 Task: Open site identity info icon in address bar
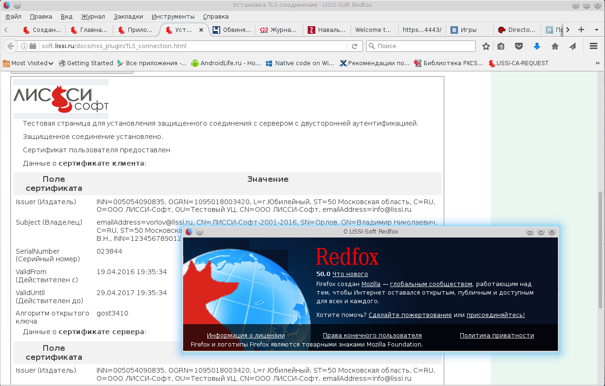tap(24, 46)
